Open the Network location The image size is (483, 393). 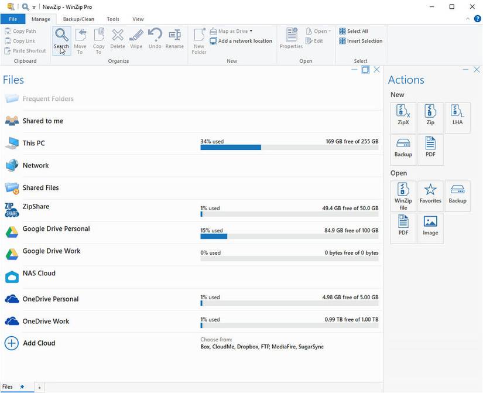coord(191,166)
